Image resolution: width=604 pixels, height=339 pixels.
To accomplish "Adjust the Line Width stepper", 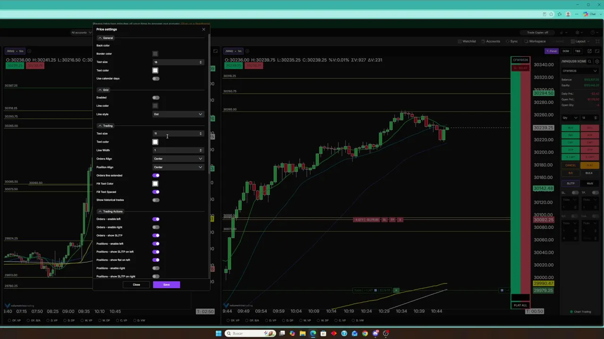I will pyautogui.click(x=201, y=150).
